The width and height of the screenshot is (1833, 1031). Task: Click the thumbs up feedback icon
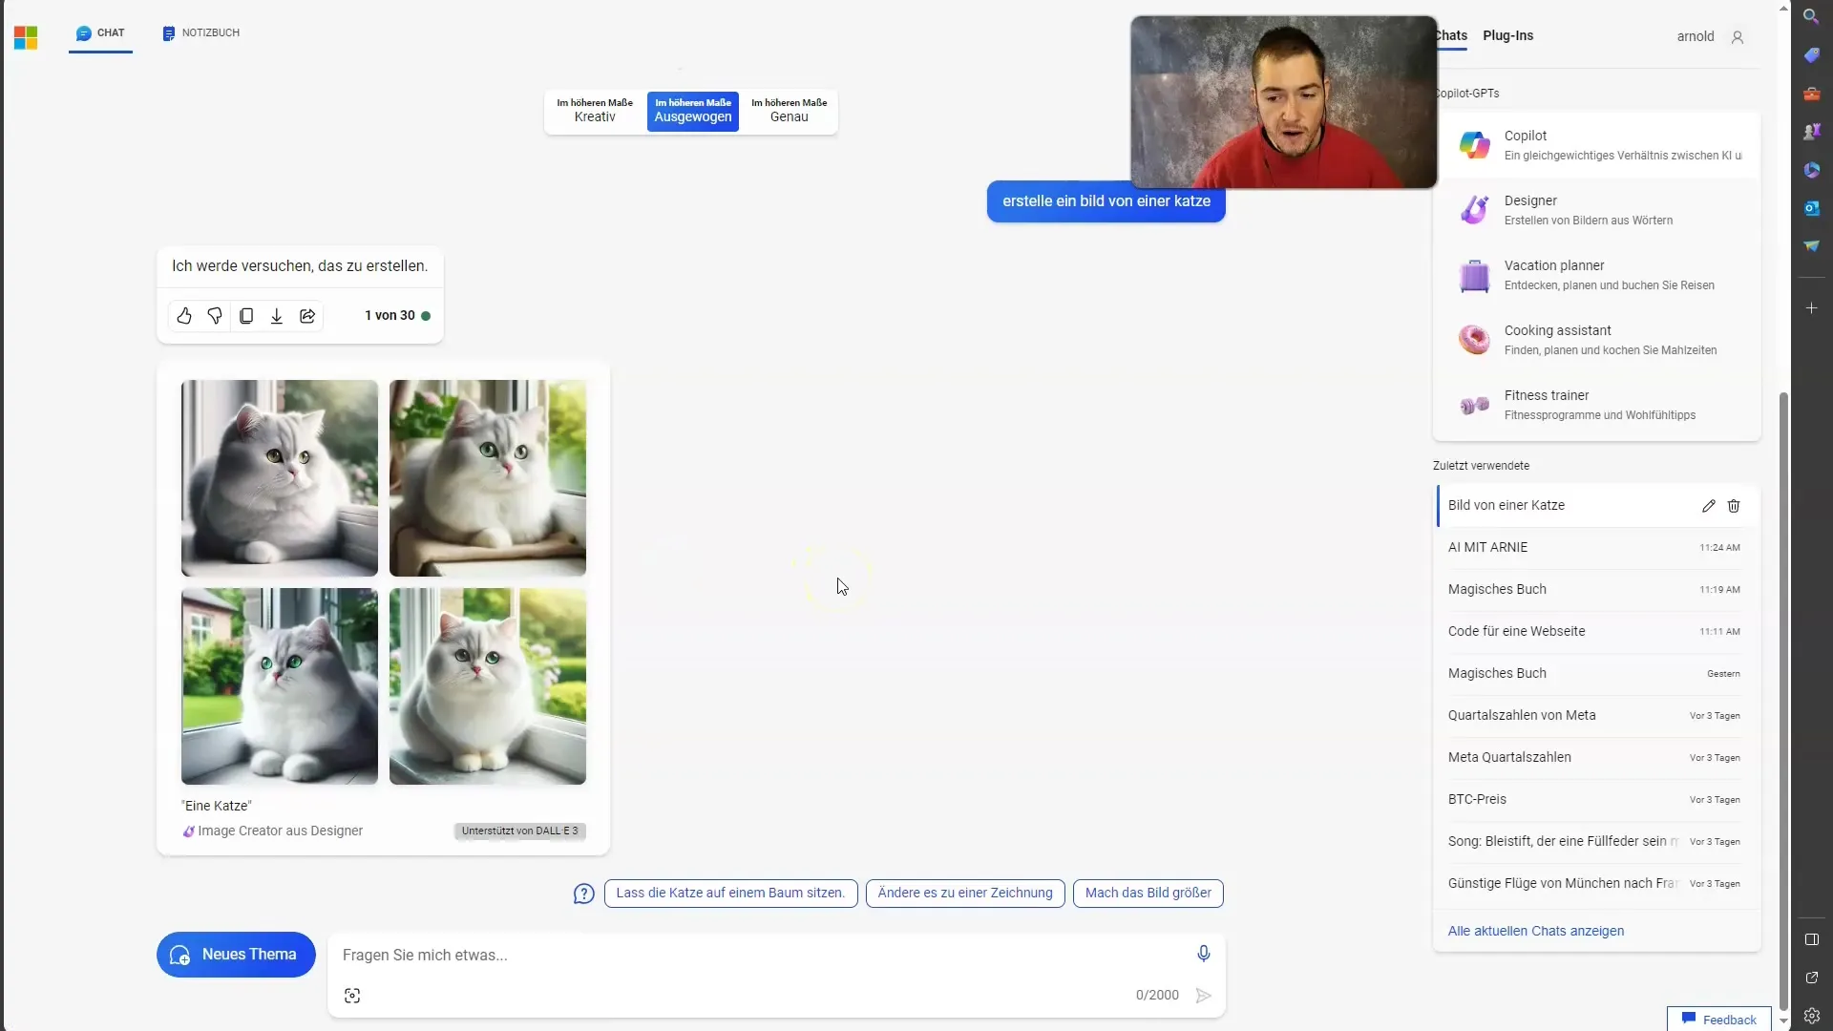coord(184,315)
